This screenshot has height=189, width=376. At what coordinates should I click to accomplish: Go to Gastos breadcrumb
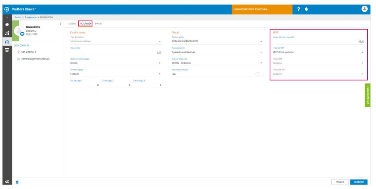18,18
